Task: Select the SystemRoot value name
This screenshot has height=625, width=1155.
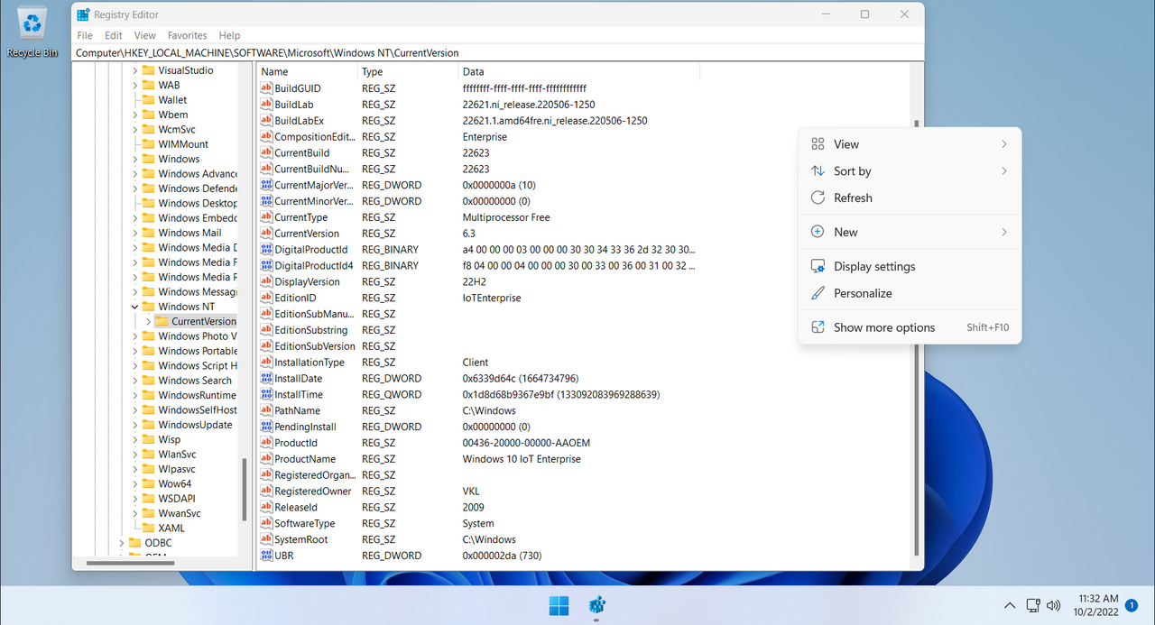Action: click(301, 539)
